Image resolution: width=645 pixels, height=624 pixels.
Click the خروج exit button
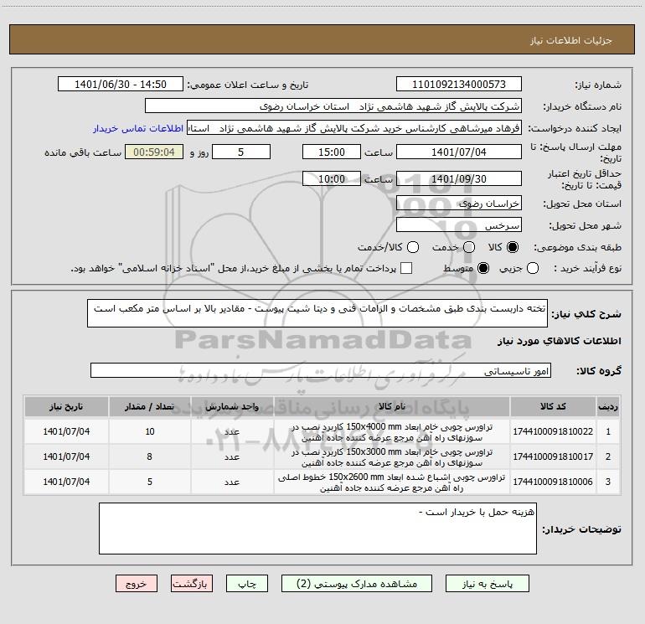coord(137,584)
